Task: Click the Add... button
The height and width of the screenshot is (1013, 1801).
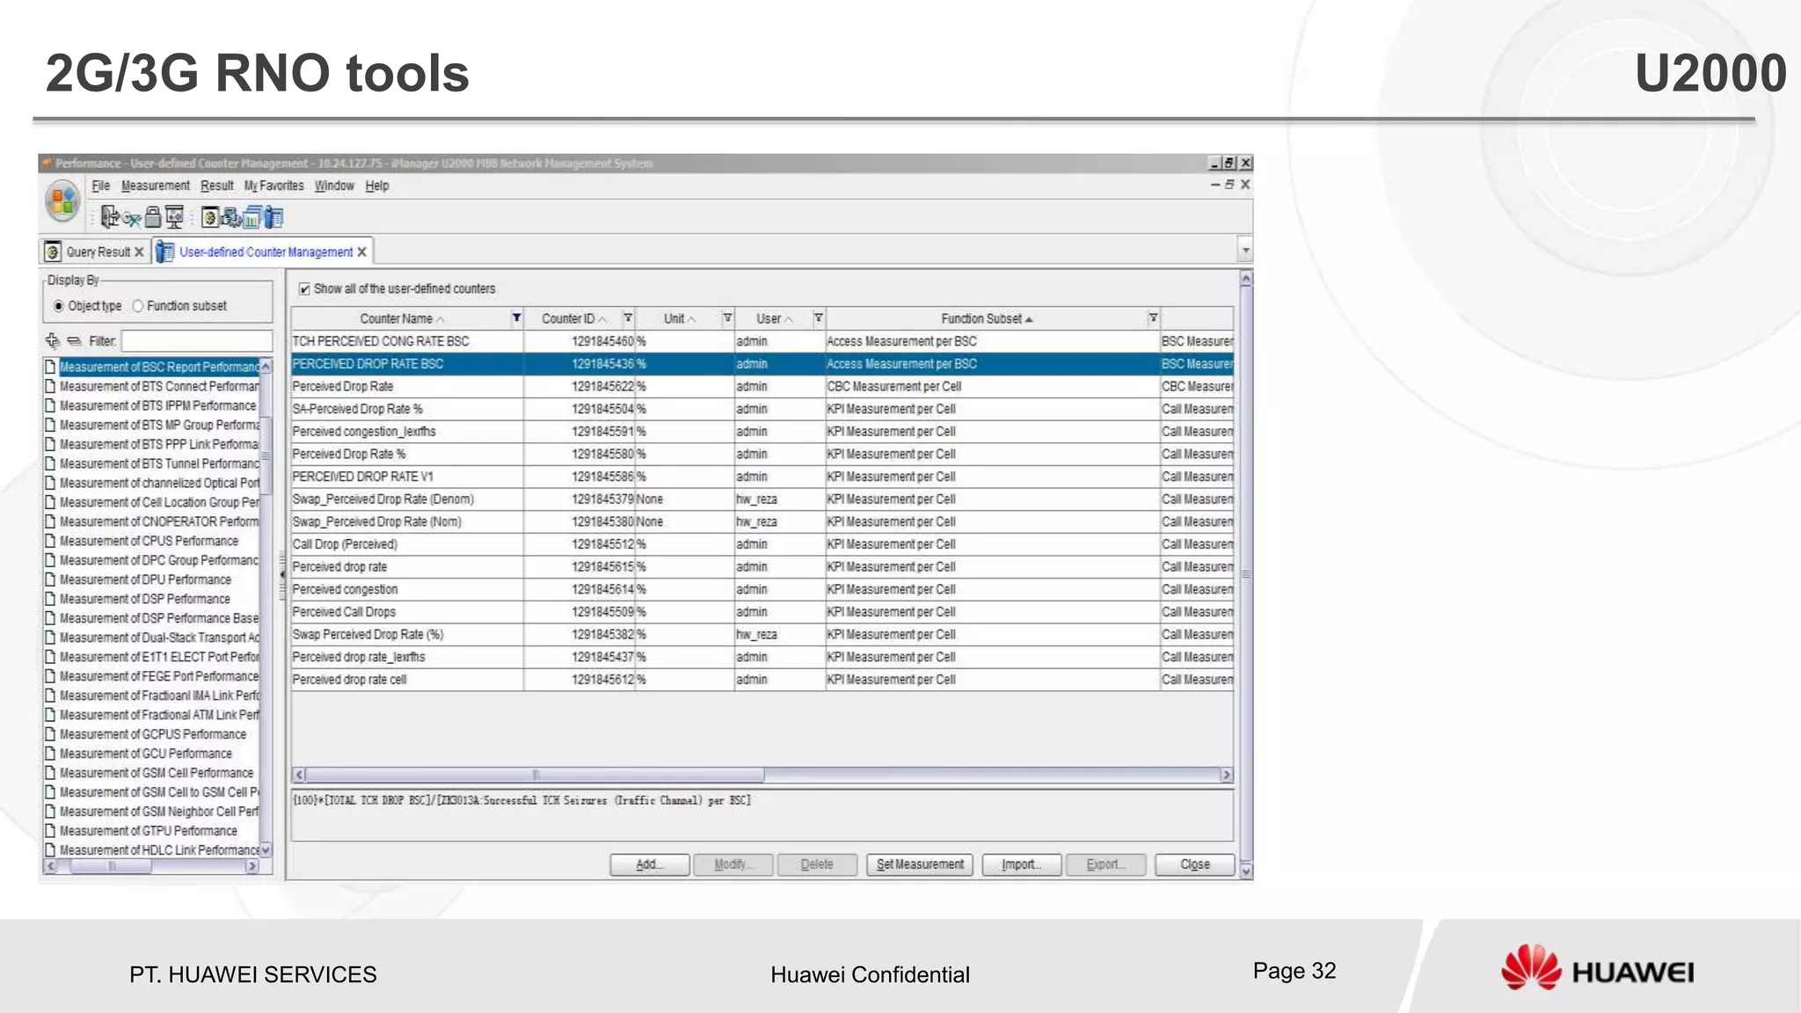Action: [650, 864]
